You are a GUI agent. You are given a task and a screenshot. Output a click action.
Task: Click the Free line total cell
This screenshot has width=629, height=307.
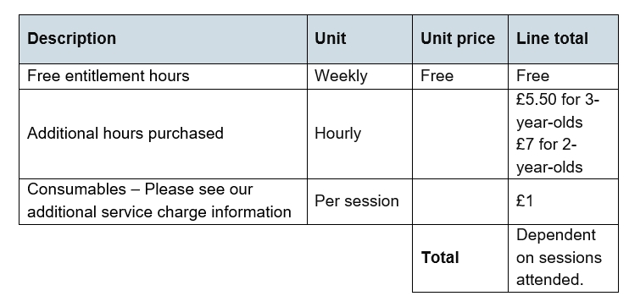click(x=563, y=76)
